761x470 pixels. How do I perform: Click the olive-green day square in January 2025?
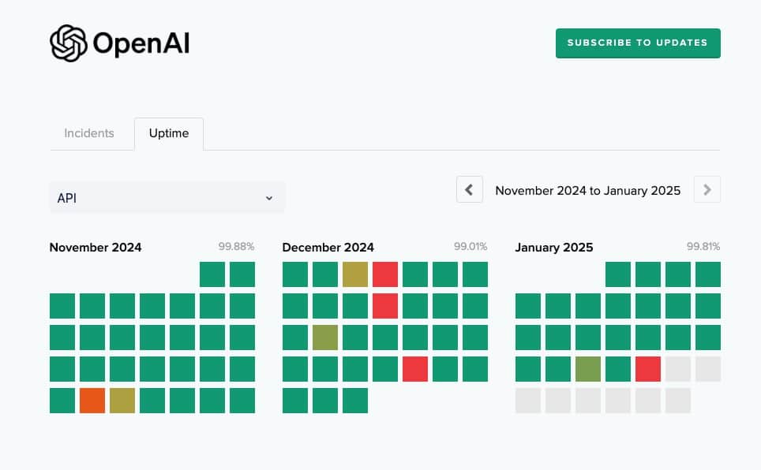[x=588, y=369]
